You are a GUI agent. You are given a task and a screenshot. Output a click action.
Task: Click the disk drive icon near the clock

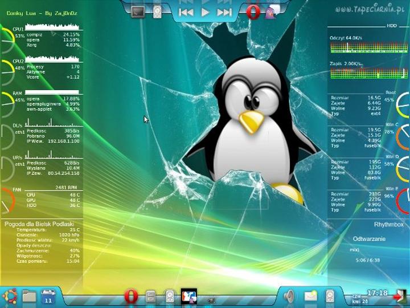330,297
